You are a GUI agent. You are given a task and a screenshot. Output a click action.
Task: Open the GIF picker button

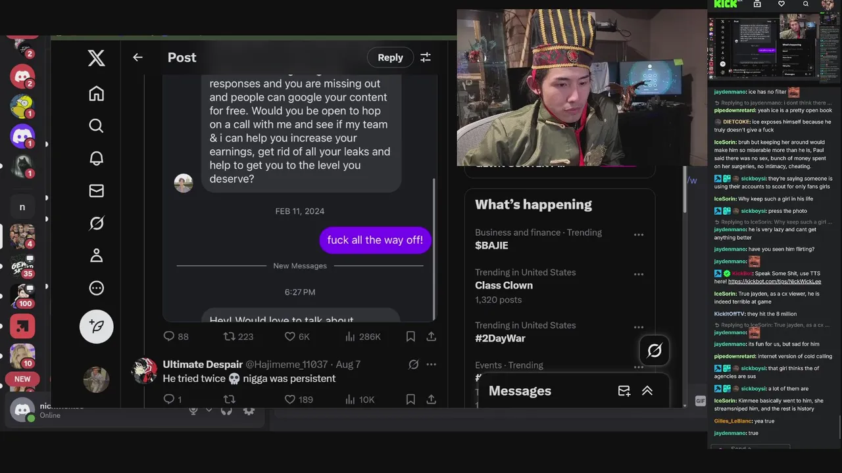[x=700, y=401]
